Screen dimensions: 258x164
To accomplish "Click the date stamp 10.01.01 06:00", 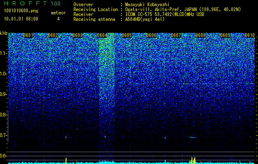I will 21,19.
